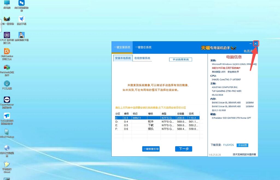Select the 安装本地系统 tab
The width and height of the screenshot is (280, 180).
(x=123, y=58)
